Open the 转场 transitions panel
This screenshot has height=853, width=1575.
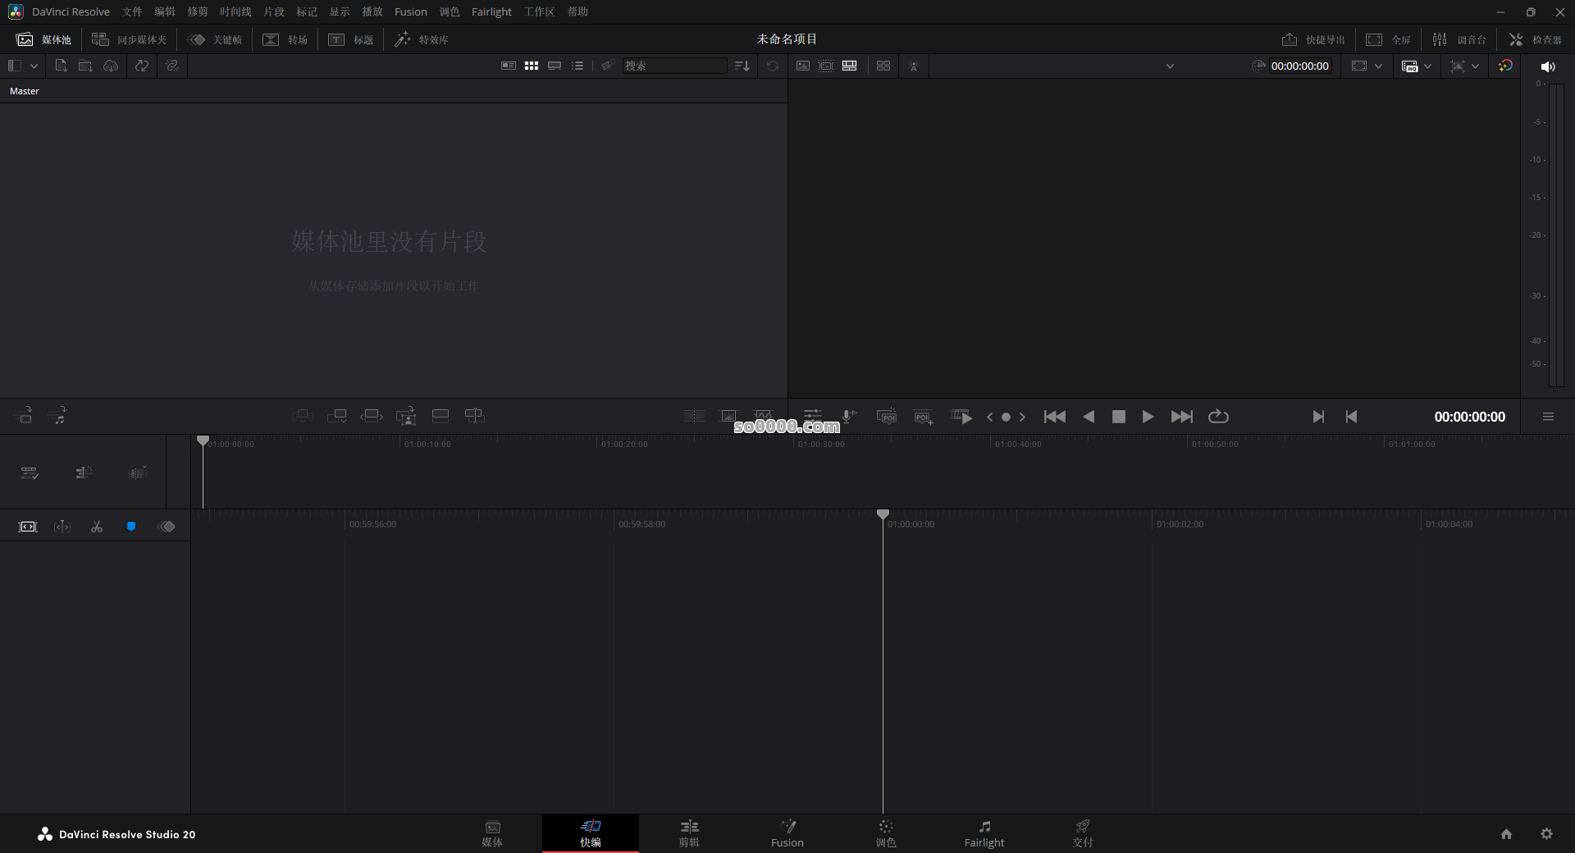285,39
